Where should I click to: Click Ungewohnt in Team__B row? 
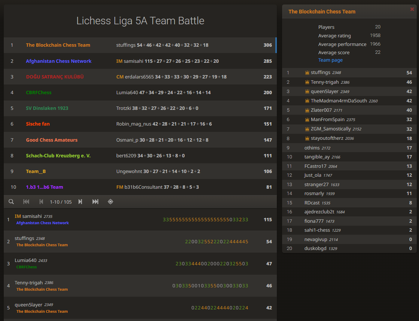[129, 172]
